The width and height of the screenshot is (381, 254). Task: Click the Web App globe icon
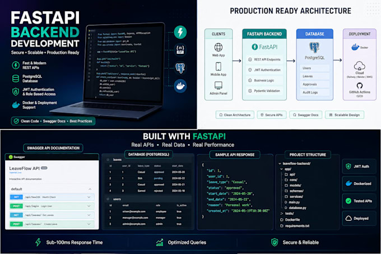click(218, 47)
